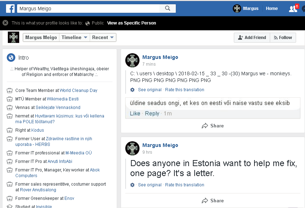Click the small profile picture beside name tabs
The height and width of the screenshot is (208, 305).
point(14,37)
